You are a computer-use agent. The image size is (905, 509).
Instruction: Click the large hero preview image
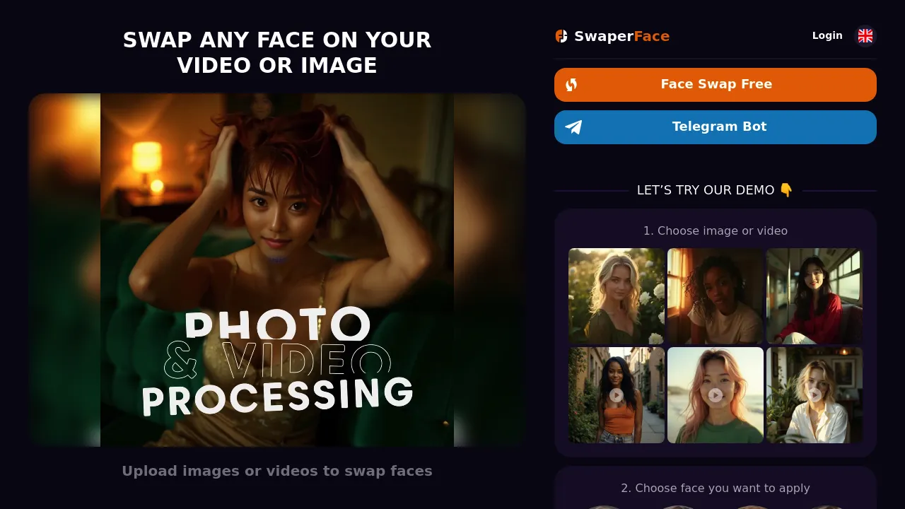277,269
